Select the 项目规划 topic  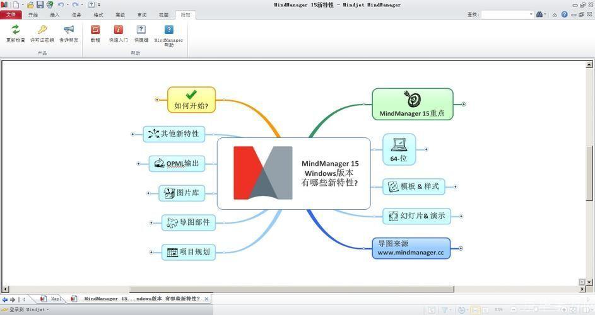[x=189, y=252]
